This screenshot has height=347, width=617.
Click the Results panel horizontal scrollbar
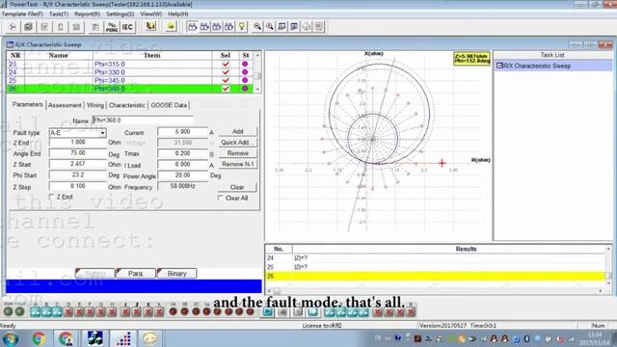[435, 291]
